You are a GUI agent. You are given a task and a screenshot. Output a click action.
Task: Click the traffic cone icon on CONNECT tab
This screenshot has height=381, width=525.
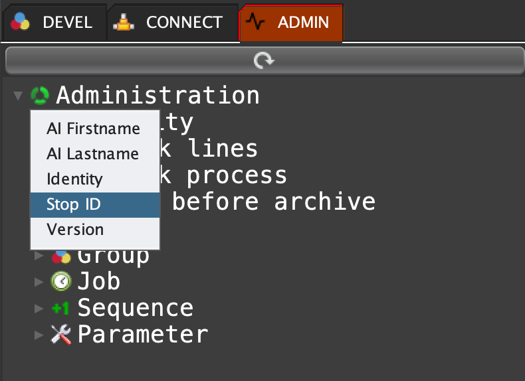point(123,23)
